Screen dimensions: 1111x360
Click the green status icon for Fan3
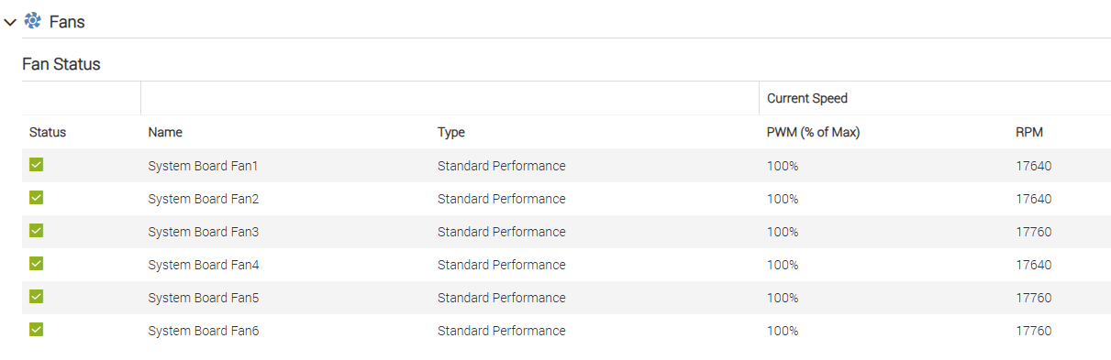coord(37,231)
